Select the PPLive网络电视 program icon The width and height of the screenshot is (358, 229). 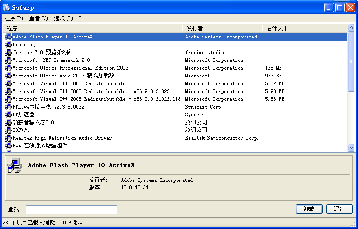(8, 107)
